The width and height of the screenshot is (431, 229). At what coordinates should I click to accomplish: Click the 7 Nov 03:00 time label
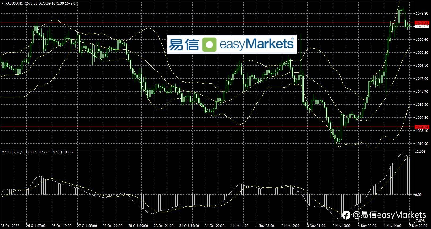[x=418, y=226]
